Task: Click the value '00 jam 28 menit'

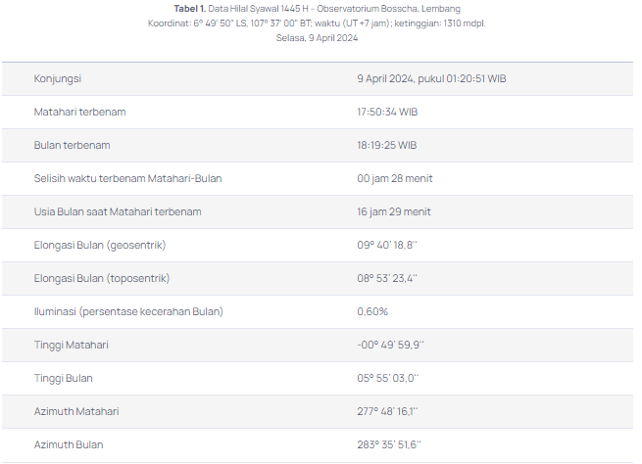Action: tap(394, 178)
